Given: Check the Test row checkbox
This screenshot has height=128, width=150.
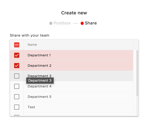Looking at the screenshot, I should click(x=17, y=107).
